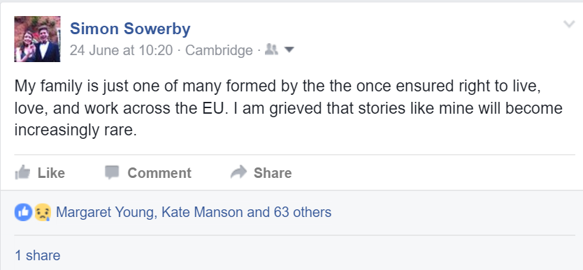Click the 24 June at 10:20 timestamp
Image resolution: width=583 pixels, height=270 pixels.
(121, 50)
